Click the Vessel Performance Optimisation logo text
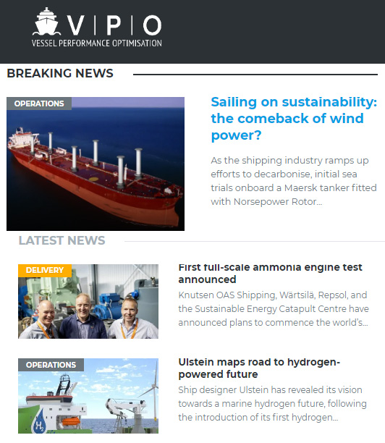 pyautogui.click(x=96, y=43)
